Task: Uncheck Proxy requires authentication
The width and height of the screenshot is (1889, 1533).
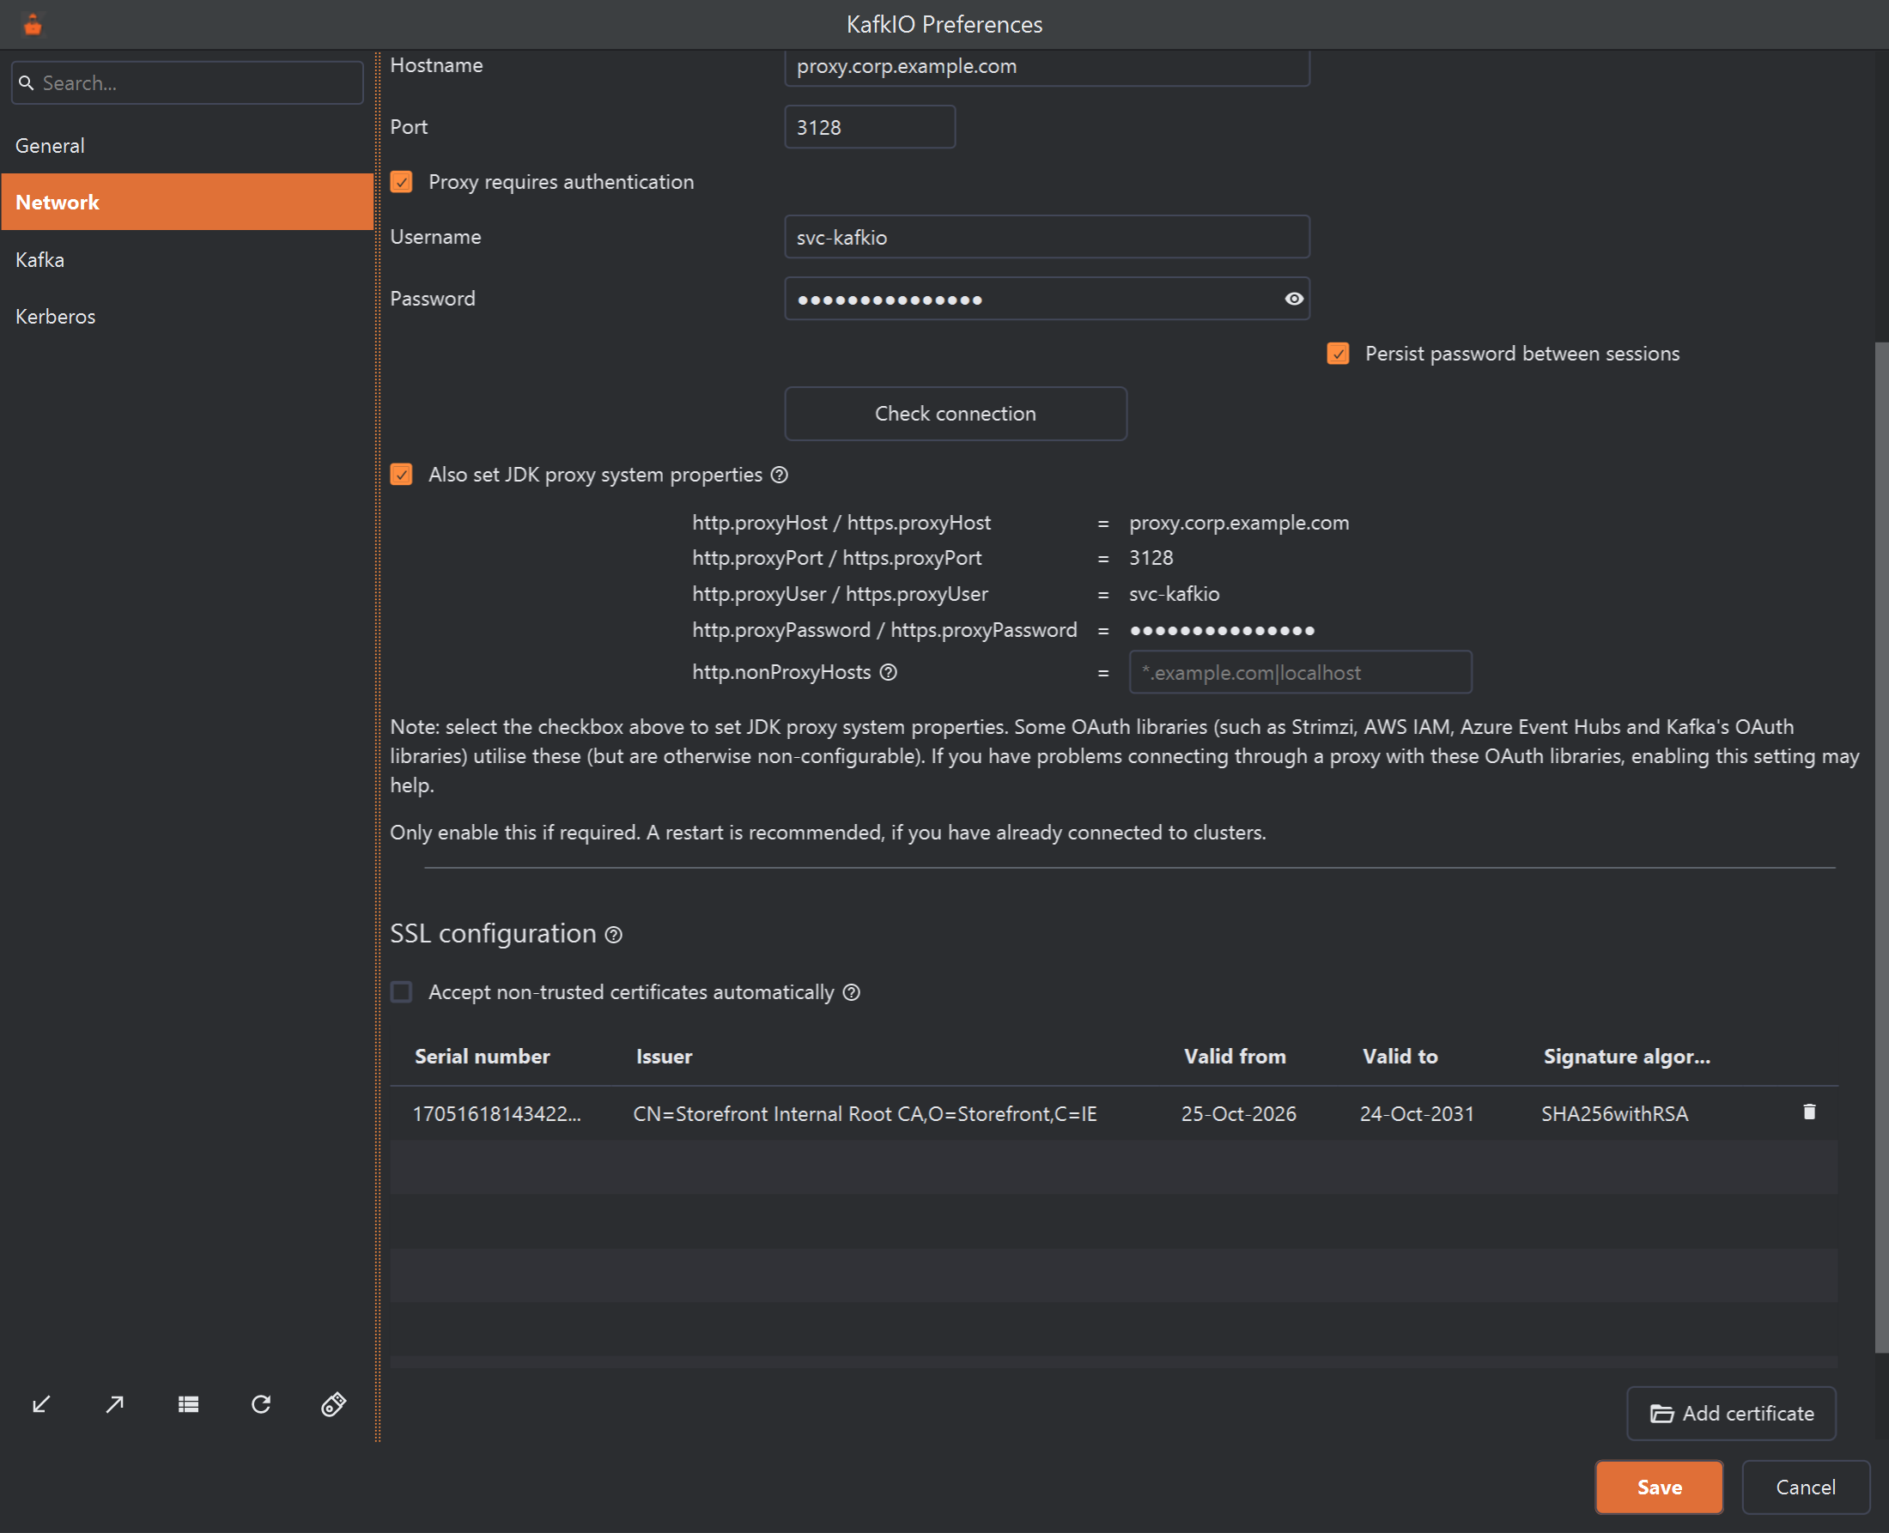Action: coord(402,182)
